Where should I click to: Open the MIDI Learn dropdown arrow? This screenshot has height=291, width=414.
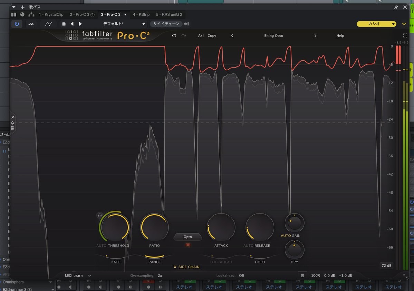click(x=90, y=276)
